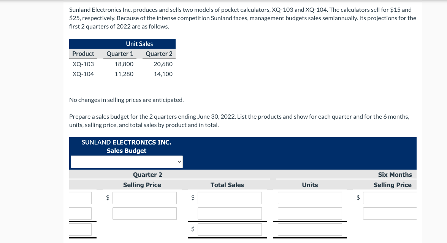Click the Units column heading

click(x=310, y=185)
